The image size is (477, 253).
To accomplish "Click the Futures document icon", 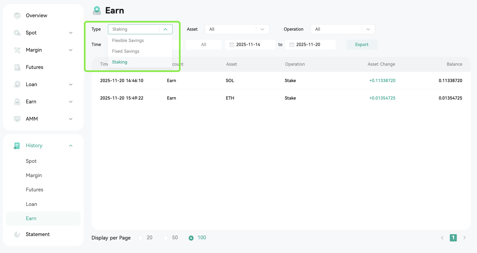I will coord(17,67).
